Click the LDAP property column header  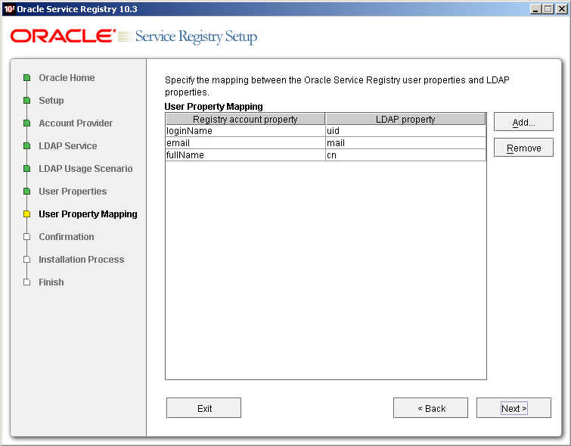[x=405, y=119]
